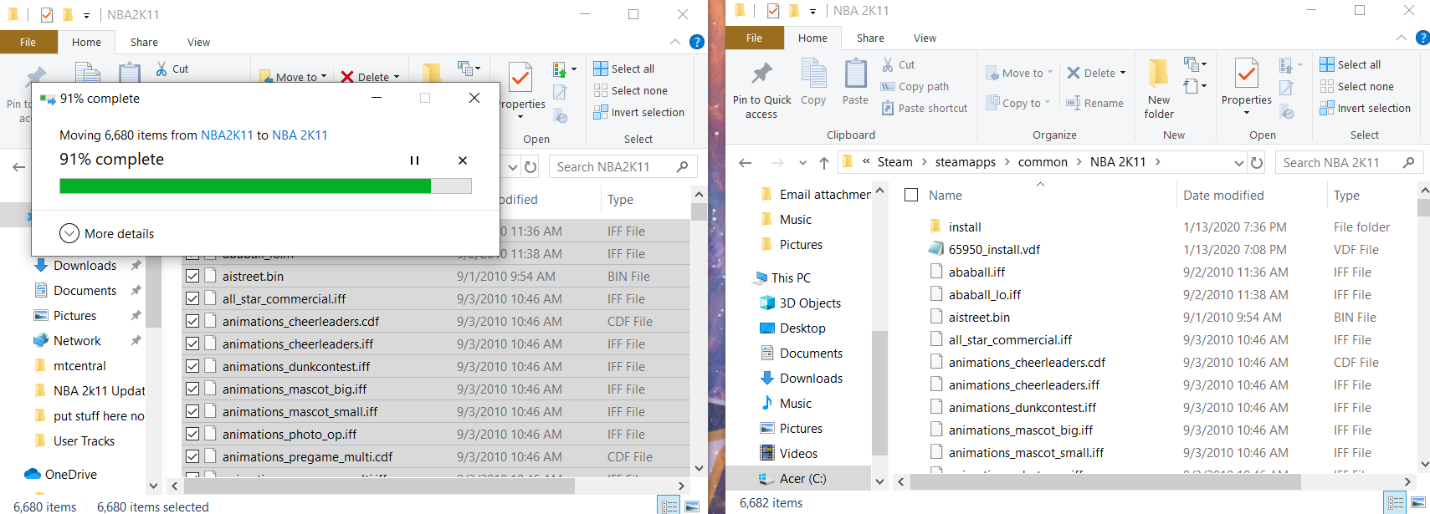This screenshot has height=514, width=1430.
Task: Uncheck animations_dunkcontest.iff checkbox in left window
Action: pos(192,366)
